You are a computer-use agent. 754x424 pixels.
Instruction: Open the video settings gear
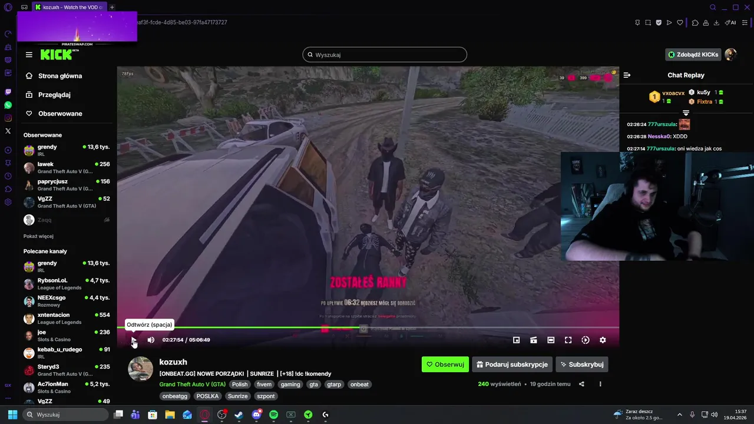tap(603, 340)
